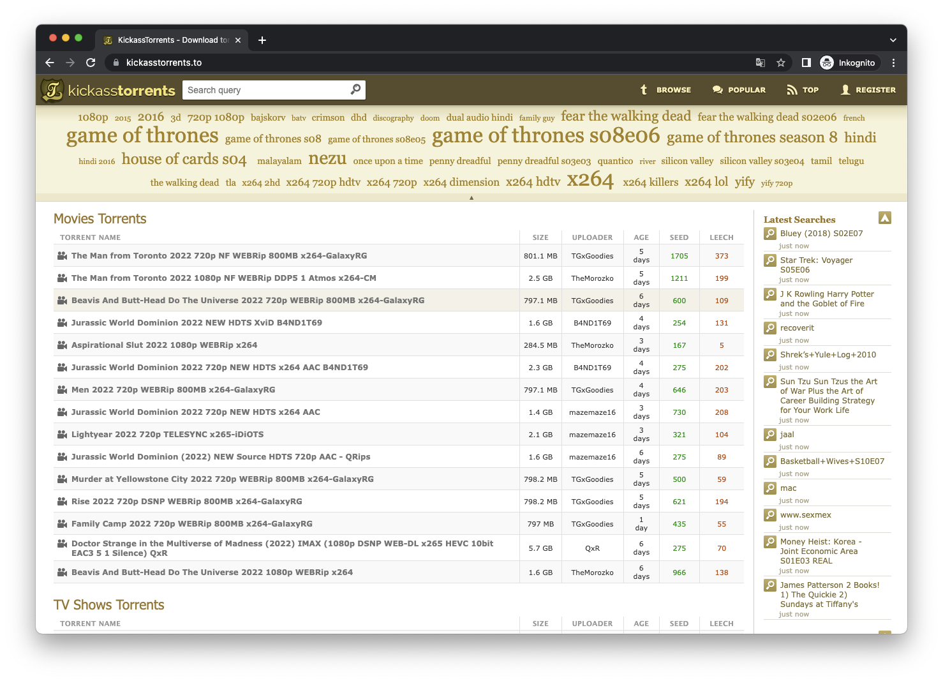
Task: Collapse the Latest Searches panel arrow
Action: [x=885, y=218]
